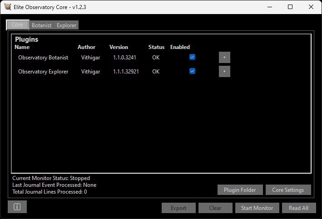The height and width of the screenshot is (219, 322).
Task: Disable the Observatory Botanist plugin checkbox
Action: (192, 57)
